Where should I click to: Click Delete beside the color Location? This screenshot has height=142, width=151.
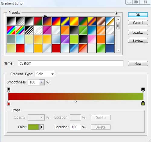tap(101, 127)
